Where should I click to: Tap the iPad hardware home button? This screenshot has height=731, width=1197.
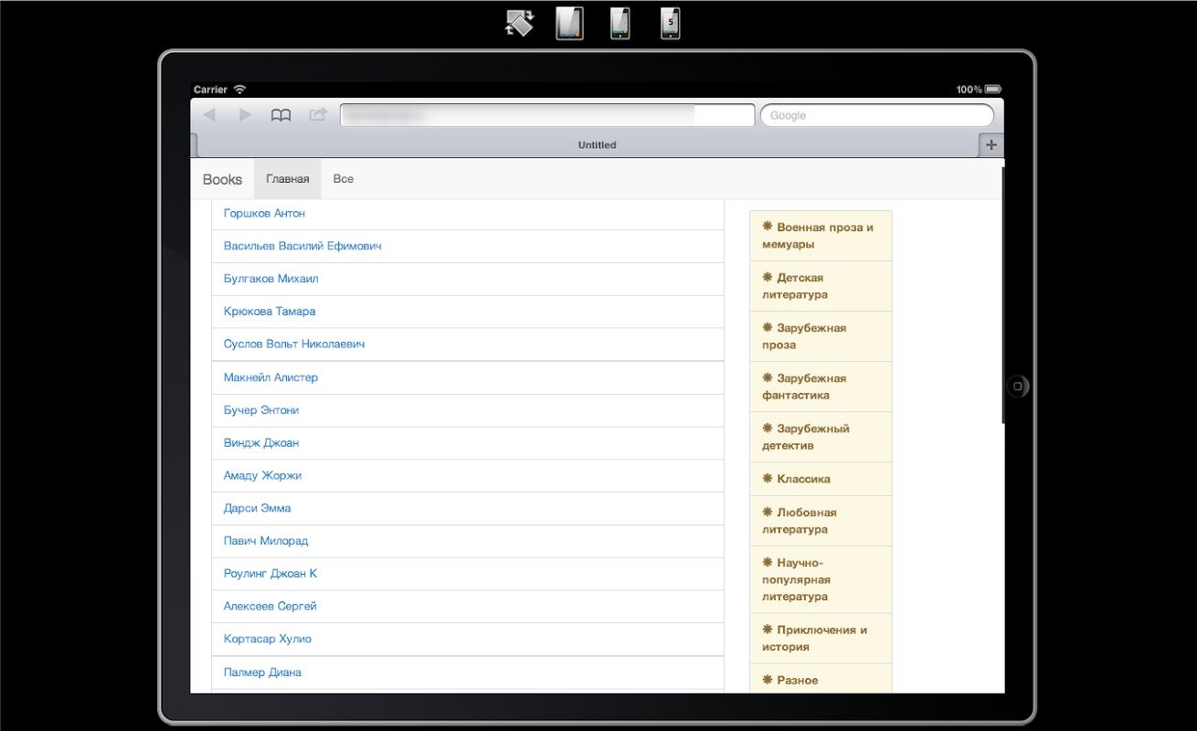click(1018, 387)
